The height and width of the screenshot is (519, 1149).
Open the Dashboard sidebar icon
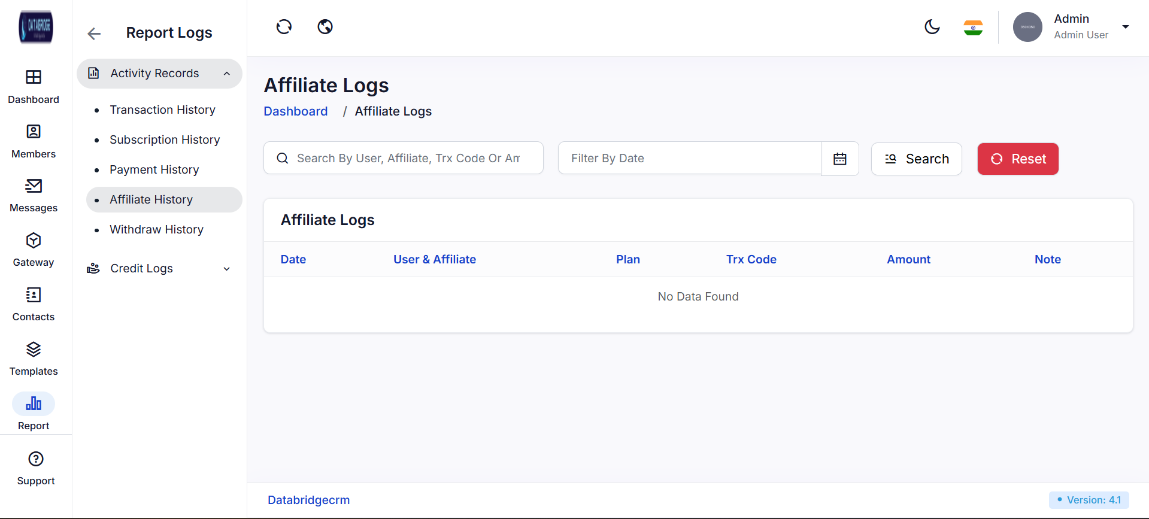click(x=34, y=77)
